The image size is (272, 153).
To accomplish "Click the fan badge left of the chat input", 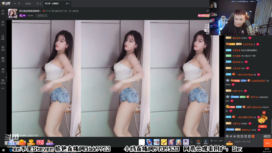I will click(x=229, y=143).
